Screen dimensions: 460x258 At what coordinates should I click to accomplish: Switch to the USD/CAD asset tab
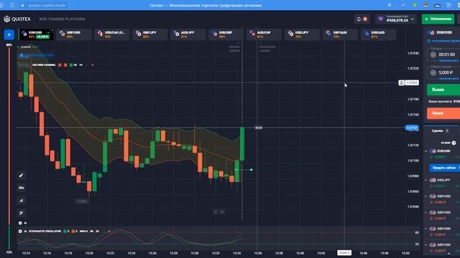click(112, 34)
